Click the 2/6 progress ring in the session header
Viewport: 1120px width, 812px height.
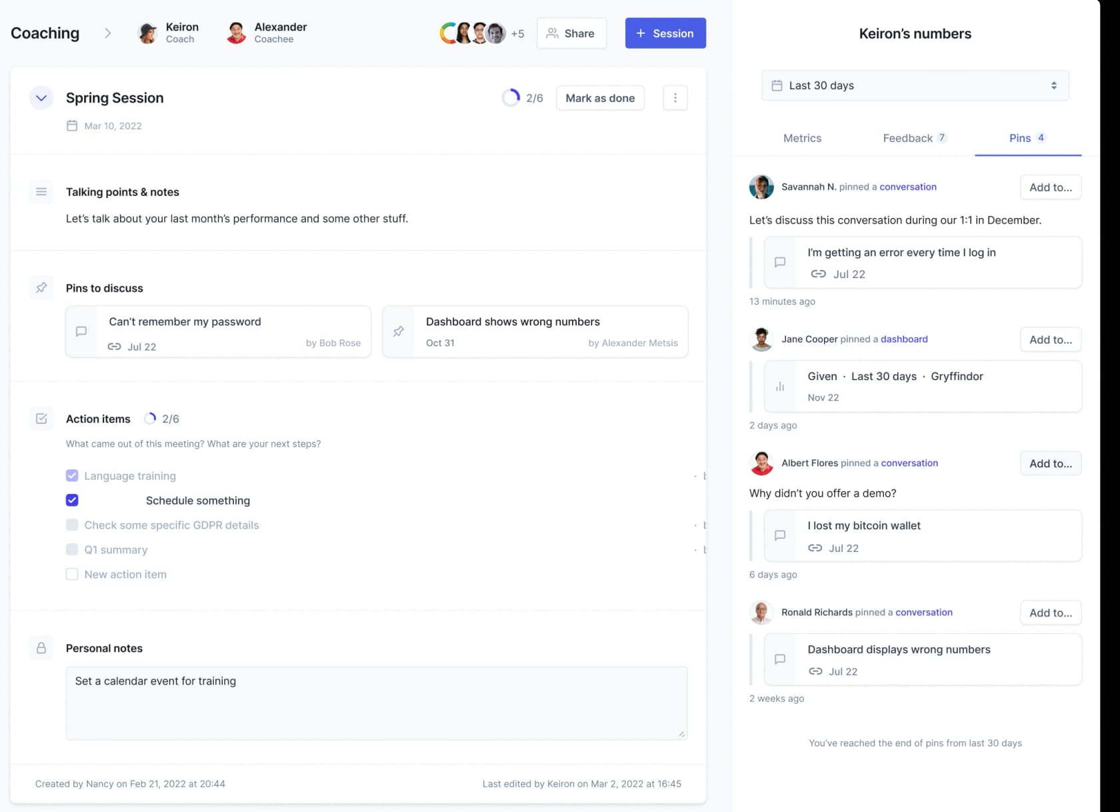click(511, 98)
